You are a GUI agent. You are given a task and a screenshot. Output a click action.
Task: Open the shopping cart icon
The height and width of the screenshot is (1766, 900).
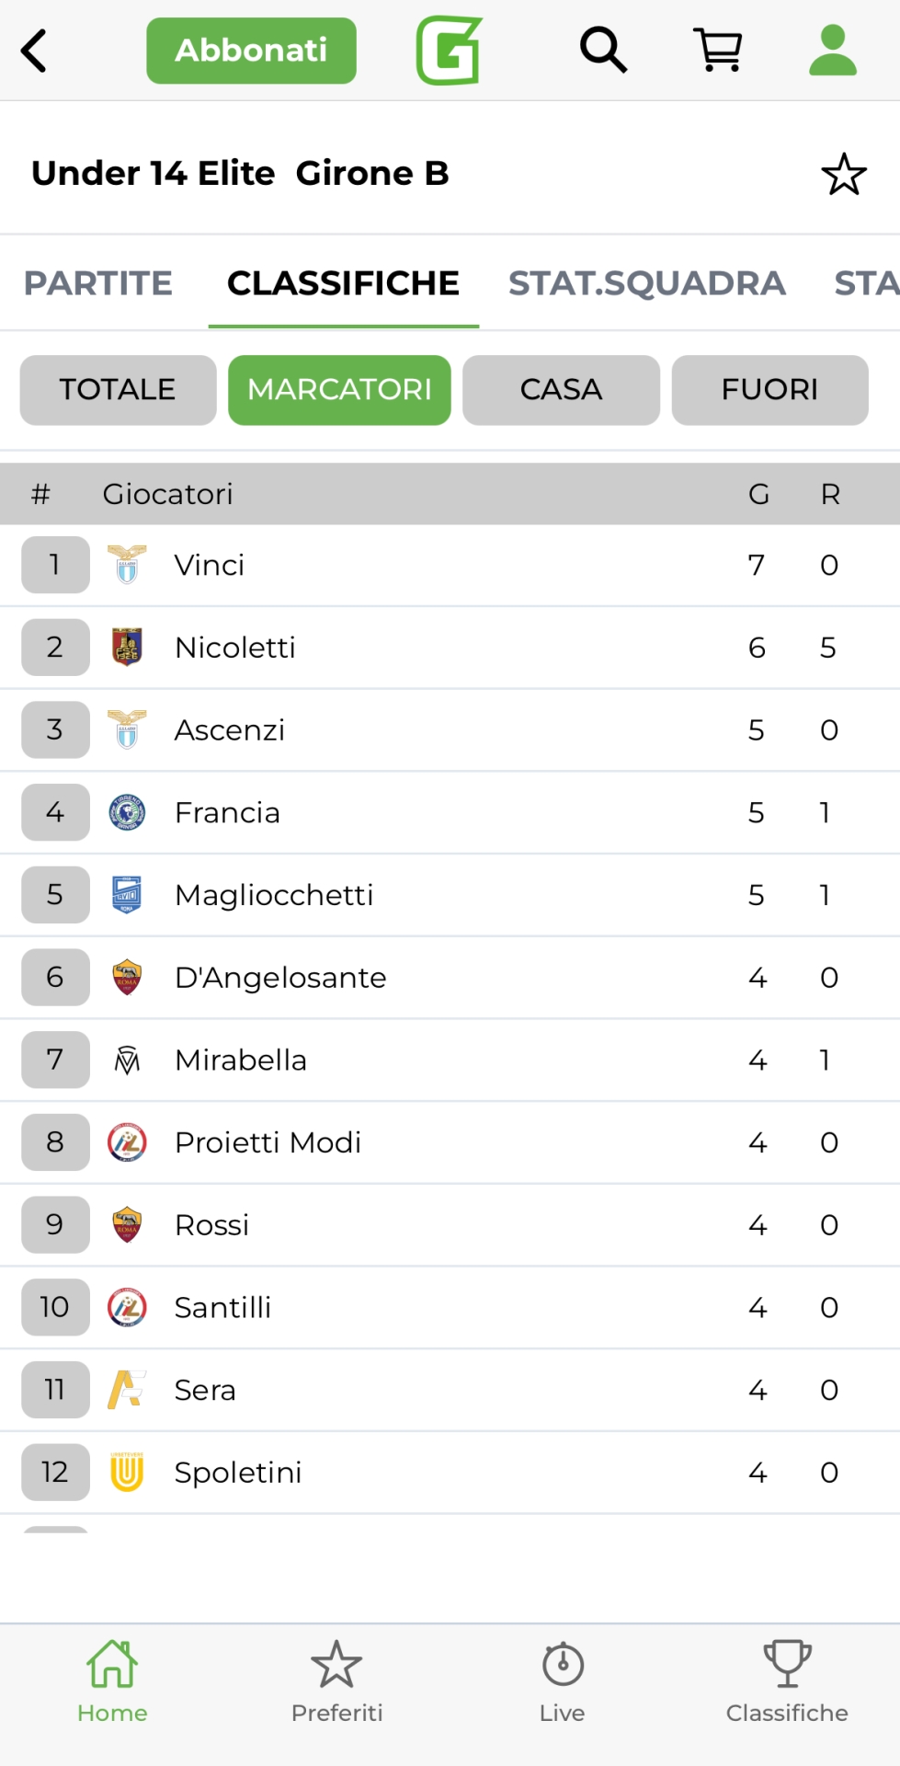point(718,50)
